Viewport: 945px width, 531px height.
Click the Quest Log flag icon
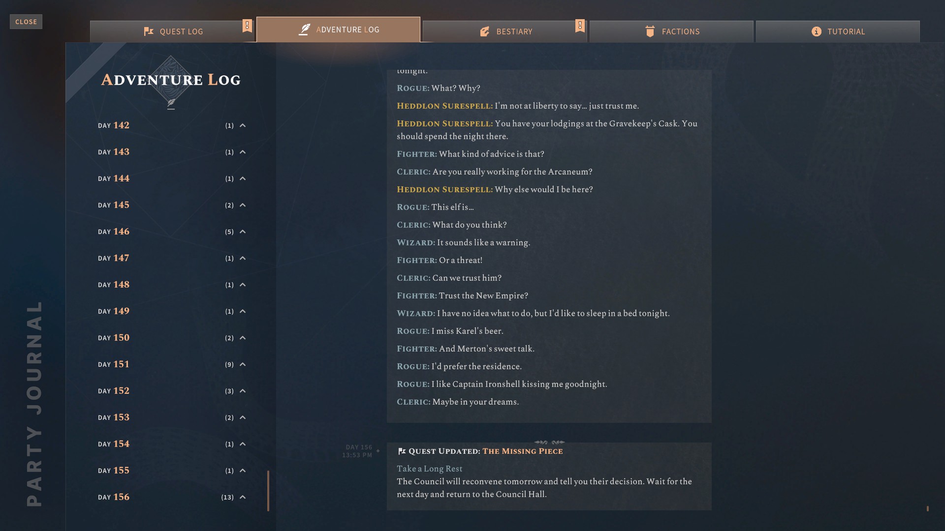[149, 31]
